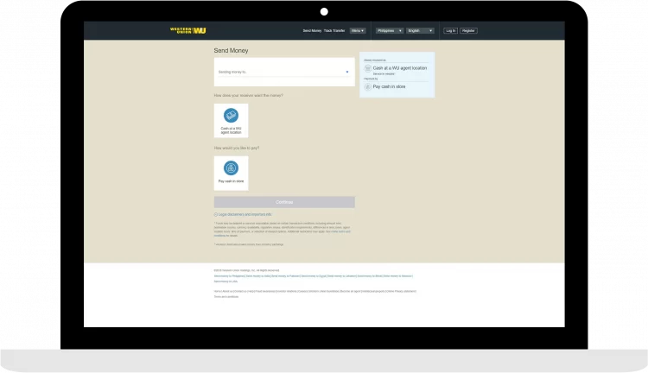Open the Track Transfer nav link

click(334, 31)
